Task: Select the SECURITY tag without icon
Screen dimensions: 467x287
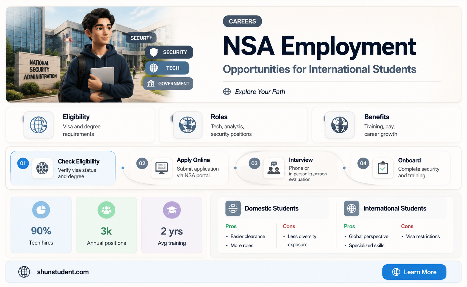Action: tap(141, 38)
